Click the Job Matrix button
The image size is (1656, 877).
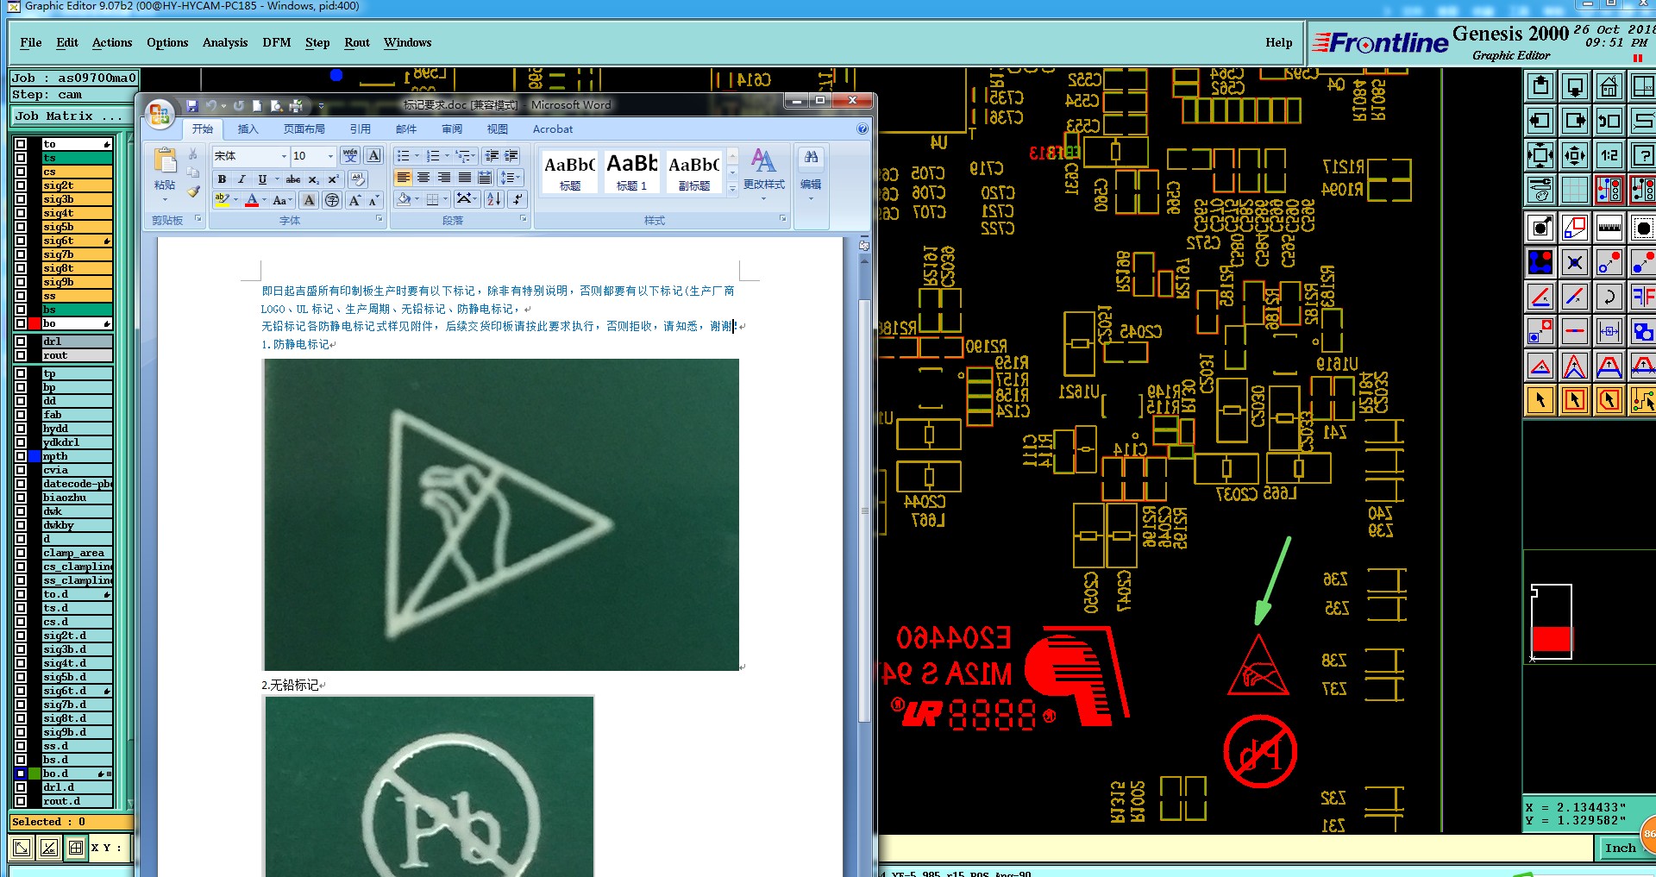click(70, 116)
